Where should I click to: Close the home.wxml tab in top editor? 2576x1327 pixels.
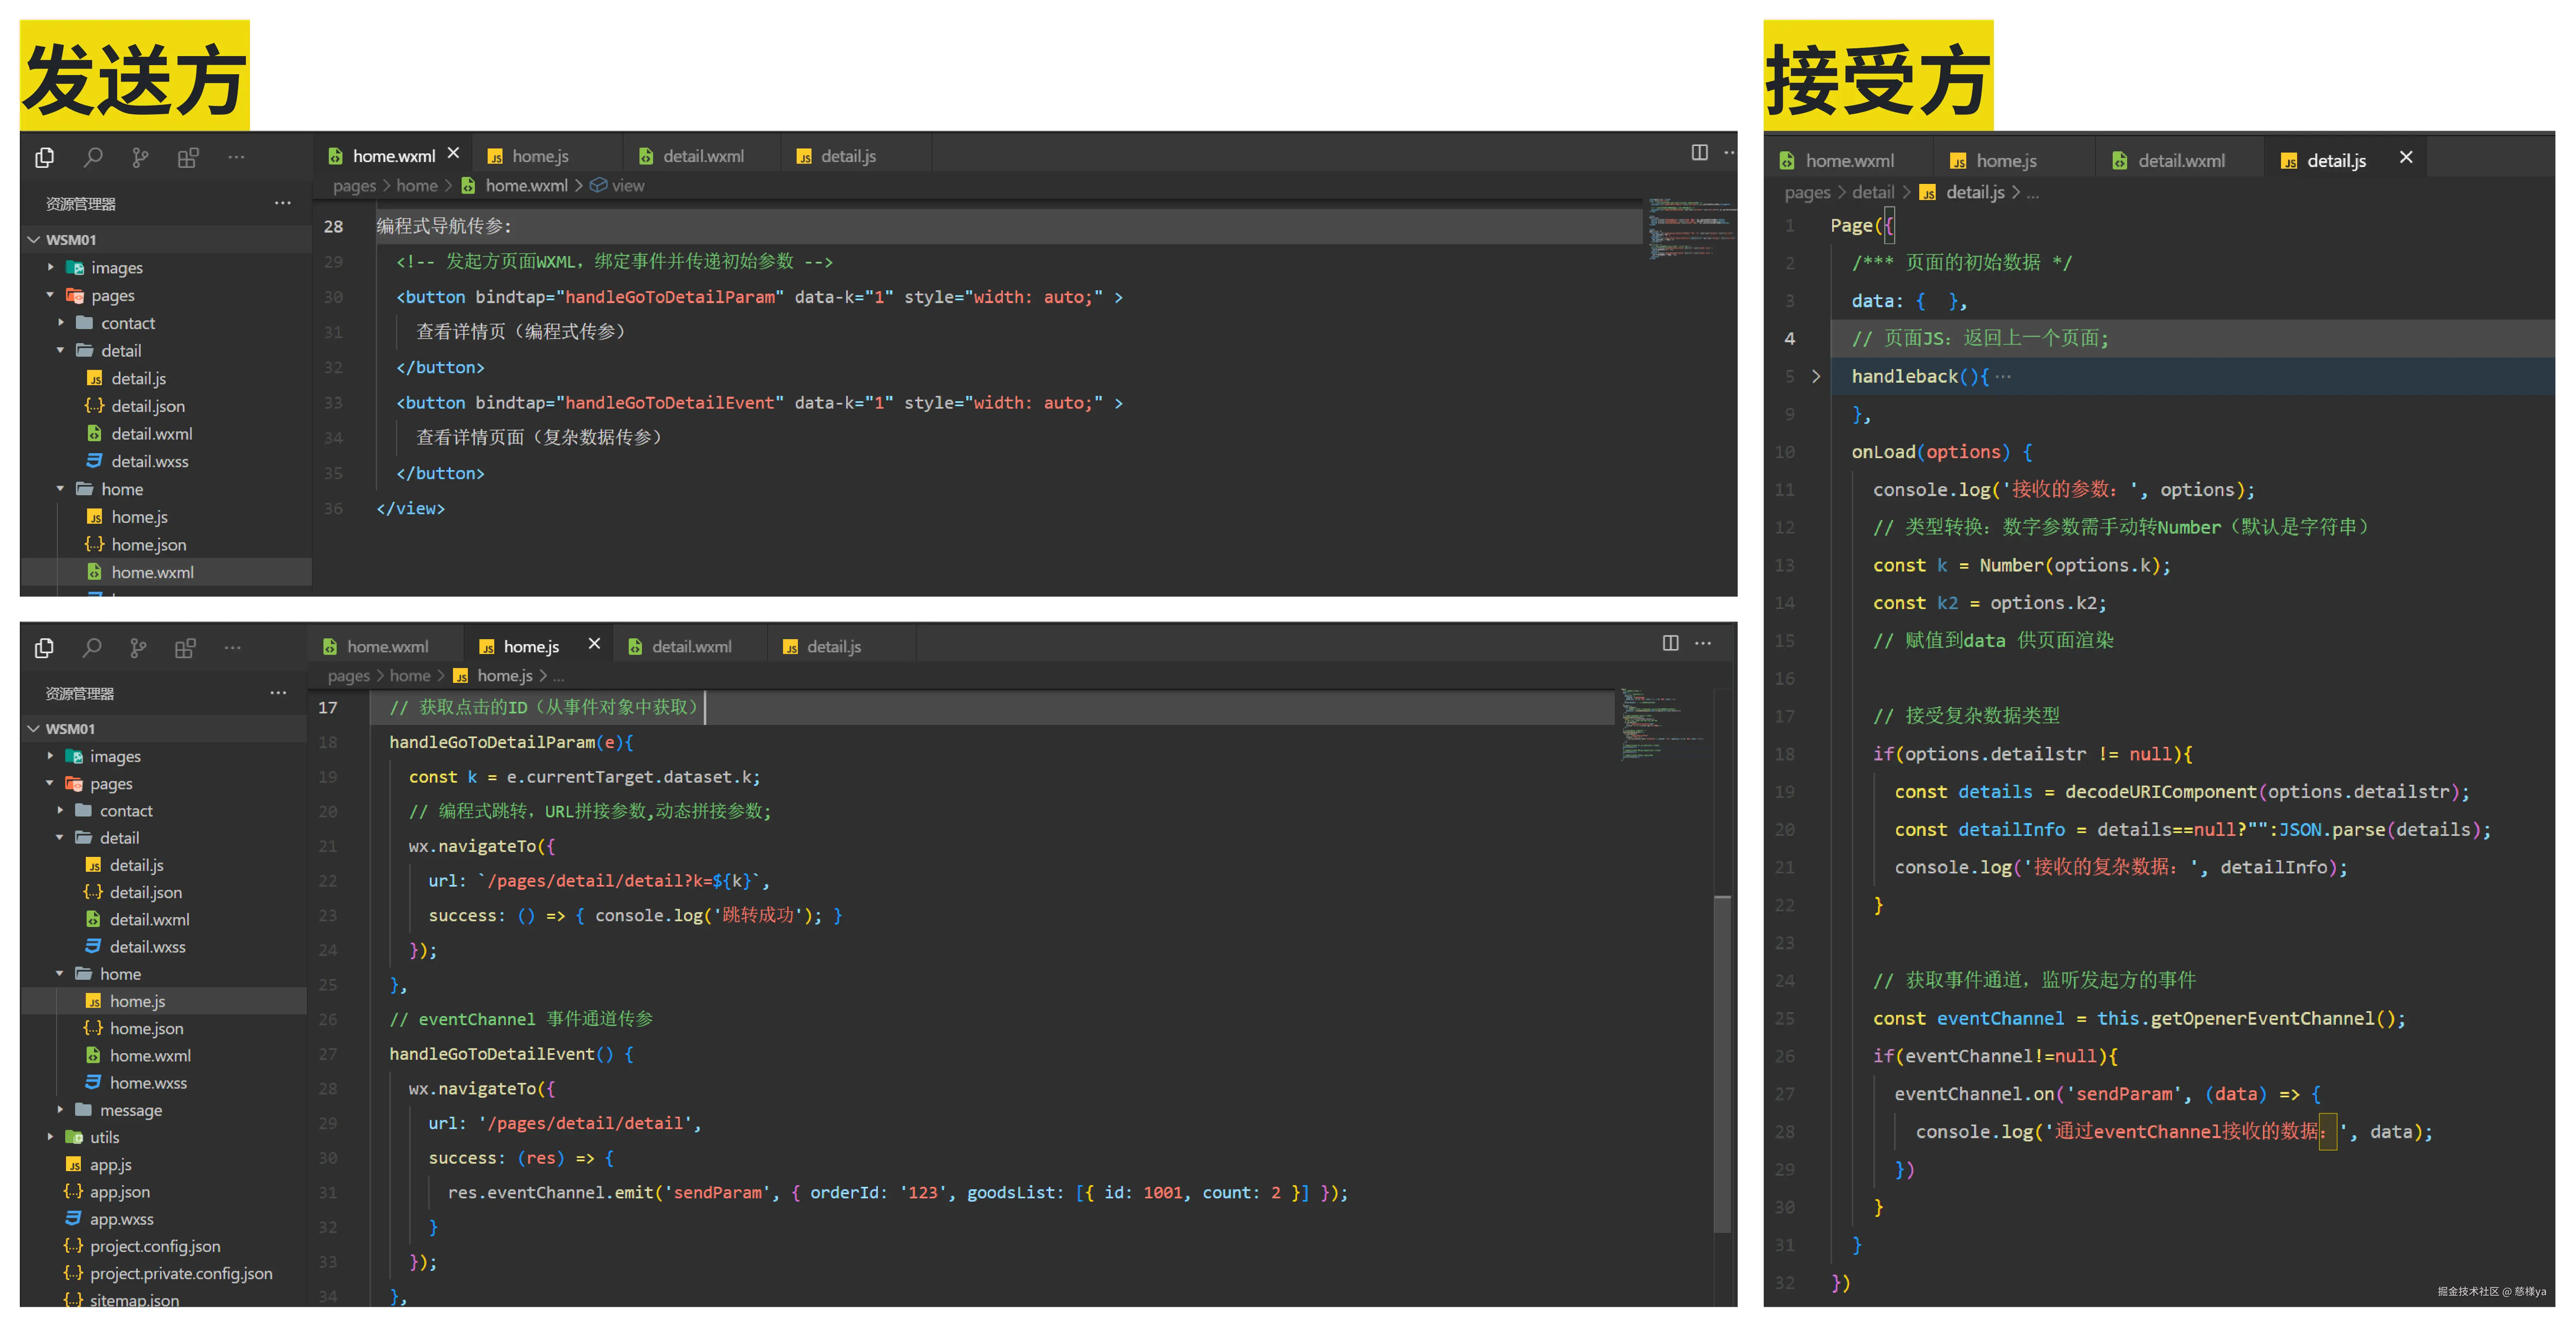pos(453,153)
